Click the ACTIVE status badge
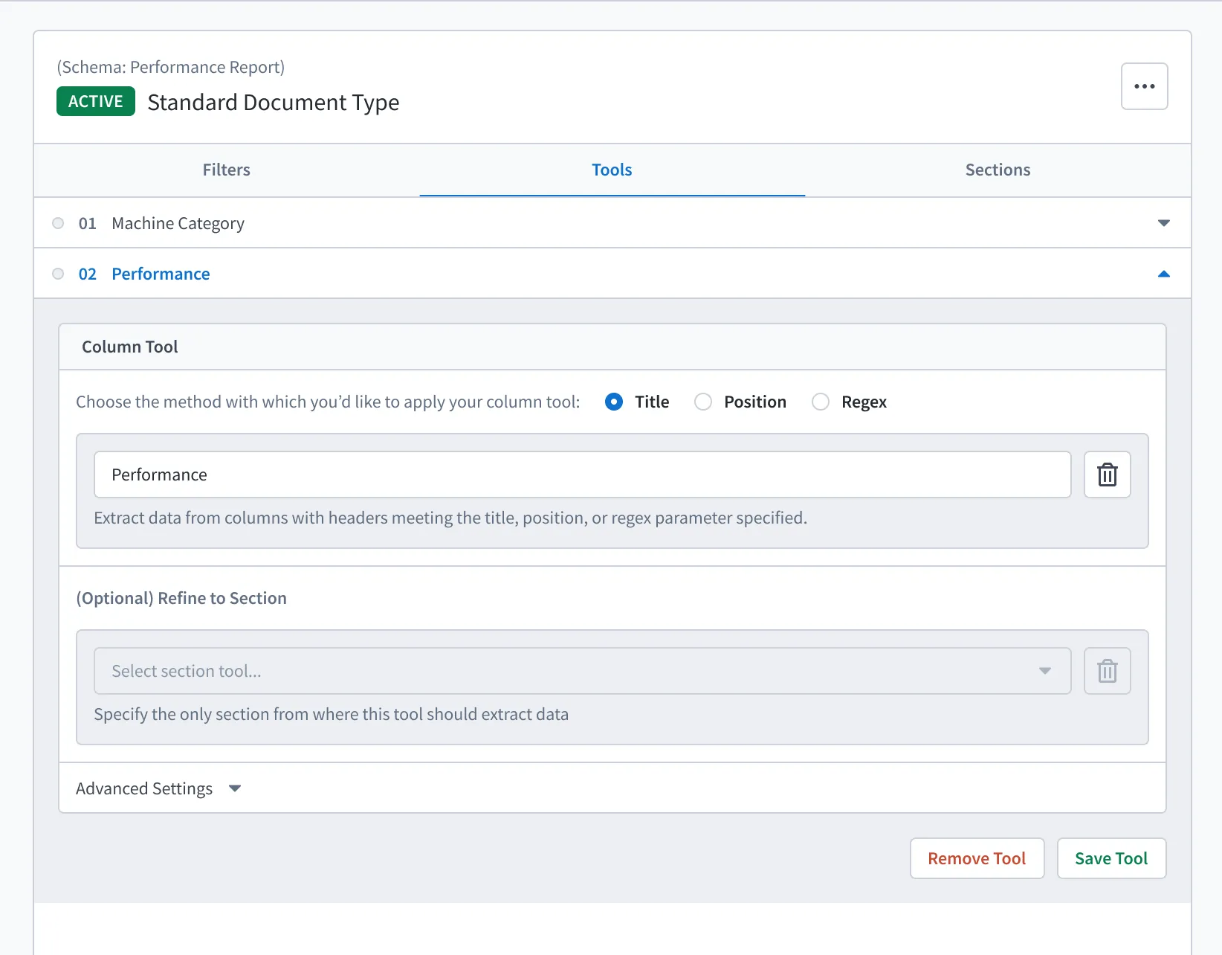The image size is (1222, 955). pos(96,101)
